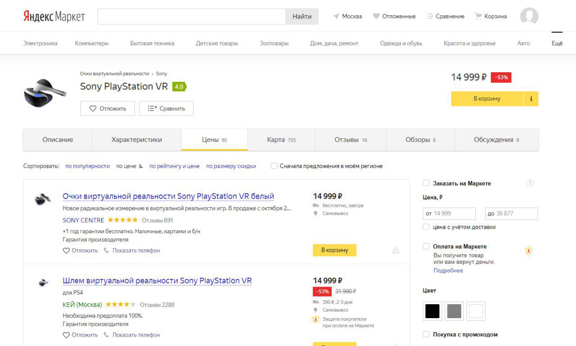Click the Подробнее link under Оплата на Маркете

coord(448,271)
